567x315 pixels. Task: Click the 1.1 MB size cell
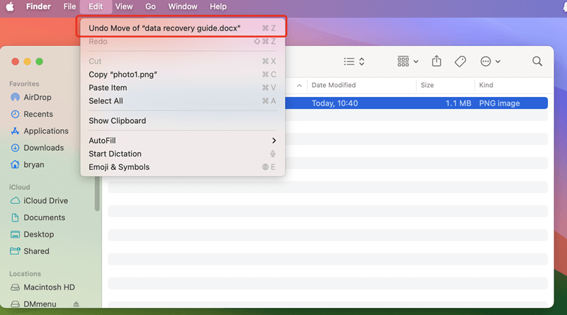[458, 103]
